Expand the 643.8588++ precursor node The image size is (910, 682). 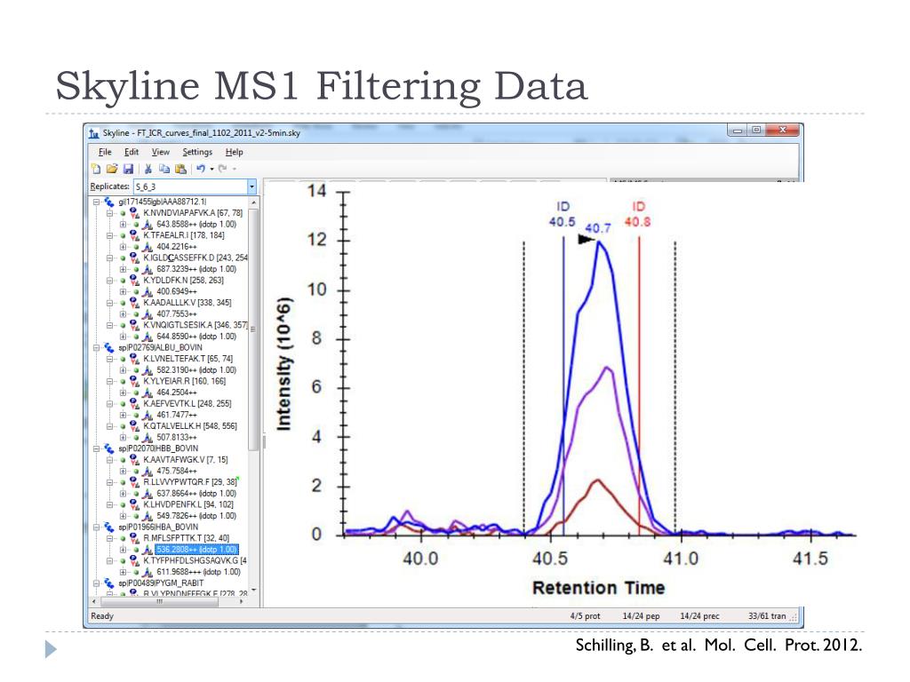(123, 225)
